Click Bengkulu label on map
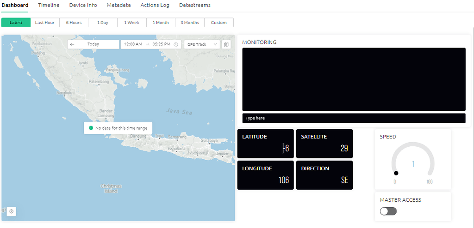474x228 pixels. tap(64, 93)
